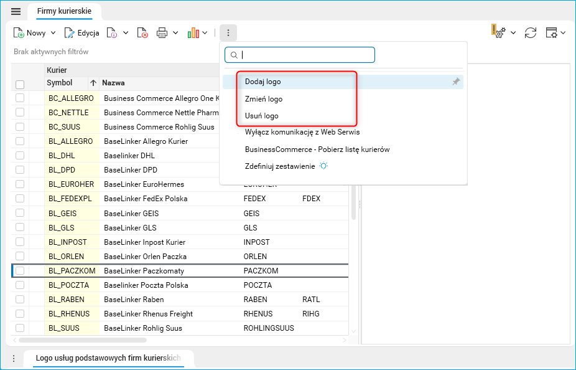Expand the printer dropdown arrow
This screenshot has height=370, width=576.
(x=175, y=33)
